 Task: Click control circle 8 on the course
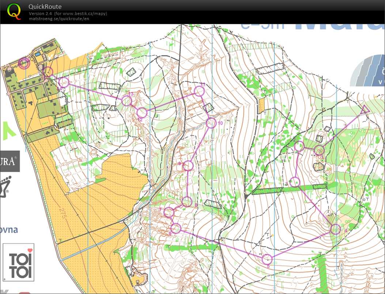pyautogui.click(x=187, y=201)
